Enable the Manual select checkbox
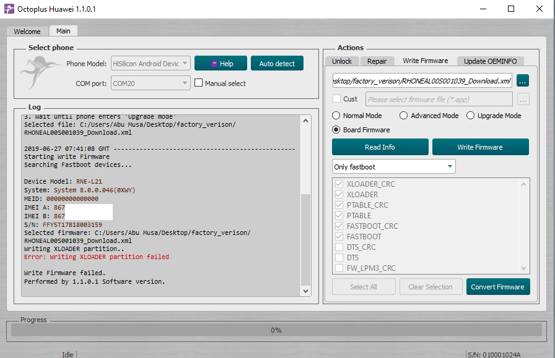Viewport: 555px width, 358px height. point(199,83)
